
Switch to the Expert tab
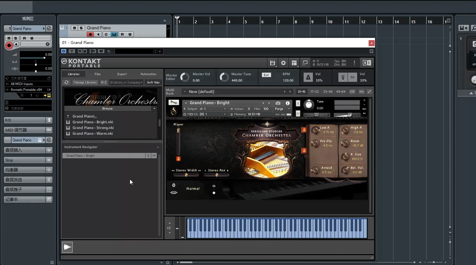122,74
